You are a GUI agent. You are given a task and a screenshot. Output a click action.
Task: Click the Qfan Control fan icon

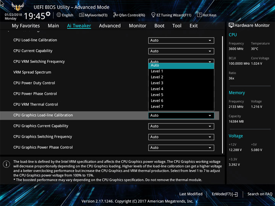115,15
